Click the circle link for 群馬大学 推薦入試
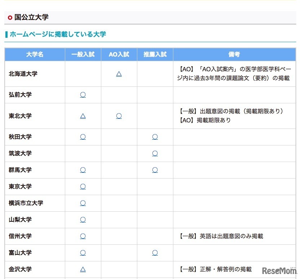Viewport: 302px width, 279px height. click(155, 170)
